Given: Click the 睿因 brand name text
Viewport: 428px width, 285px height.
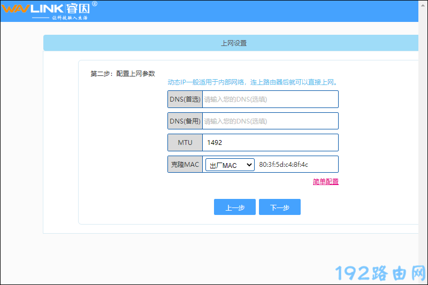Looking at the screenshot, I should click(78, 9).
